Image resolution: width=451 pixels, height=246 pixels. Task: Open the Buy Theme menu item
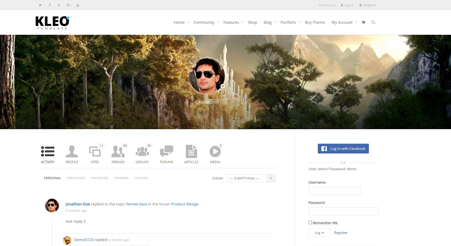tap(315, 23)
